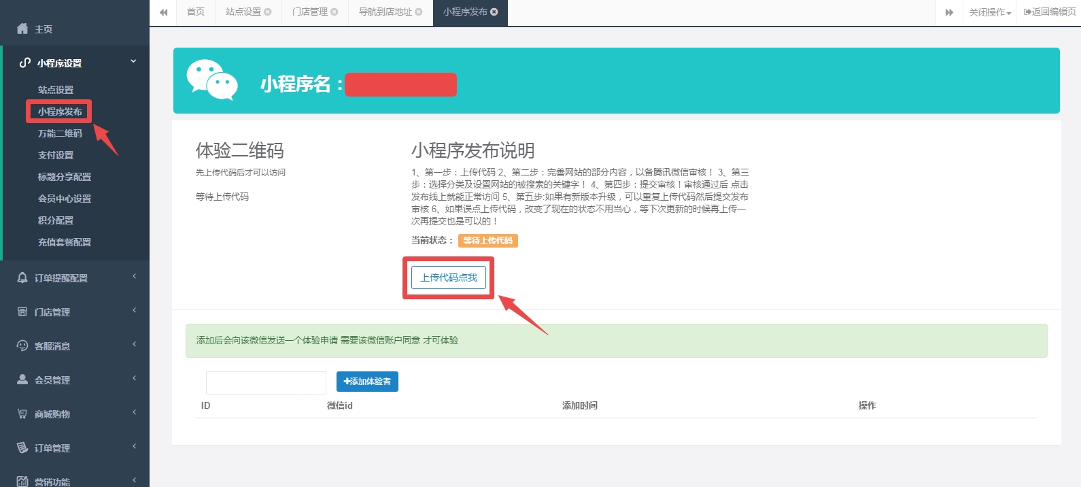Close the 站点设置 tab
This screenshot has width=1081, height=487.
268,12
